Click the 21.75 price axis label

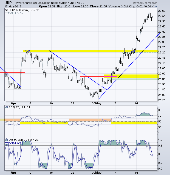(161, 100)
